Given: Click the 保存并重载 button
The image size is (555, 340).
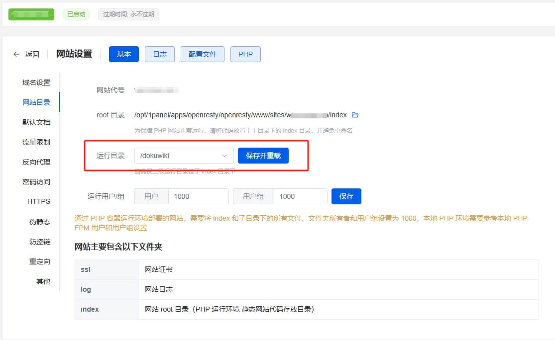Looking at the screenshot, I should [263, 156].
